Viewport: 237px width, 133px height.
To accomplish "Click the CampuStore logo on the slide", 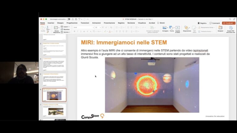I will 93,116.
